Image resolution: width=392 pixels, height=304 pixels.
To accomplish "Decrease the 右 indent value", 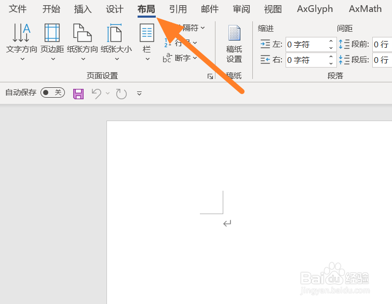I will pyautogui.click(x=331, y=63).
